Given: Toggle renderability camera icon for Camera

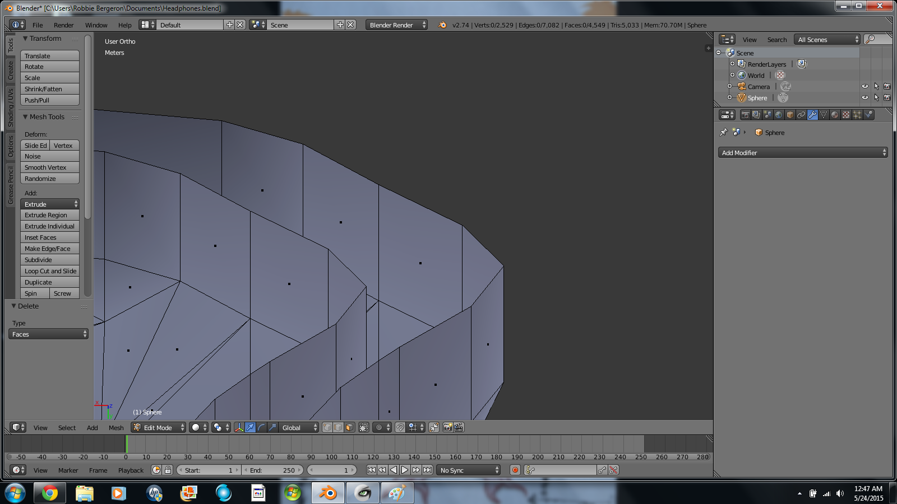Looking at the screenshot, I should 887,86.
